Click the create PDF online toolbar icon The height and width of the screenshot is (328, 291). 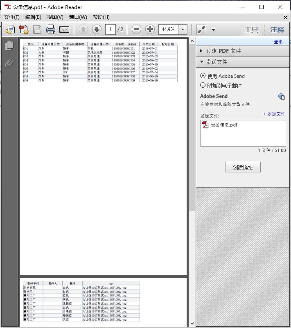click(10, 29)
